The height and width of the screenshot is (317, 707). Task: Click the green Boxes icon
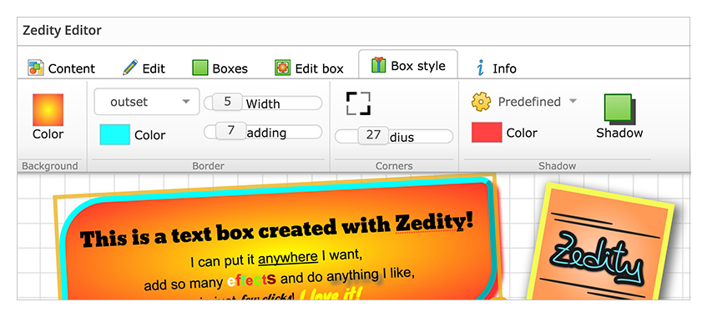point(200,68)
